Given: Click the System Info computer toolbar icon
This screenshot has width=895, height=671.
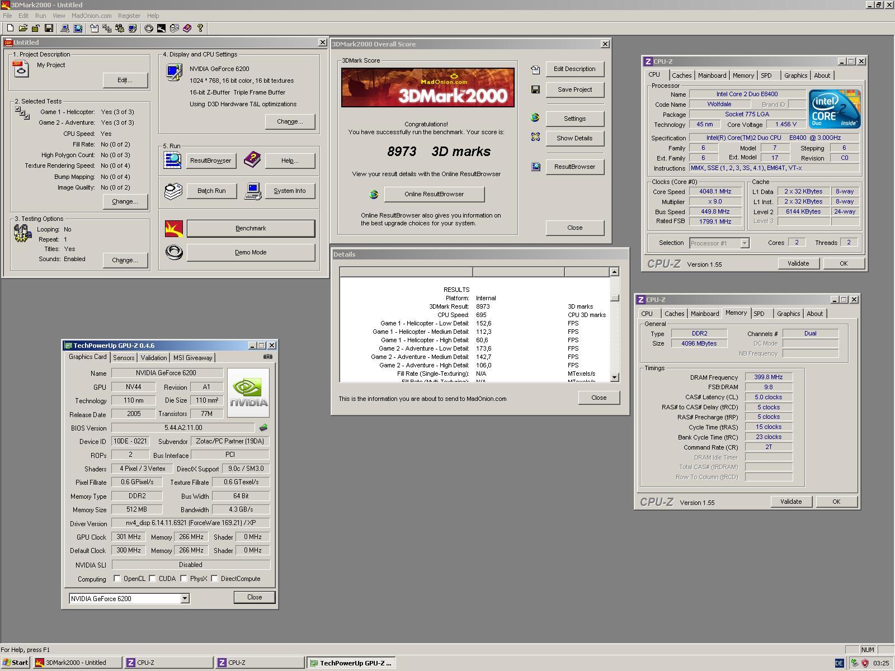Looking at the screenshot, I should [65, 28].
